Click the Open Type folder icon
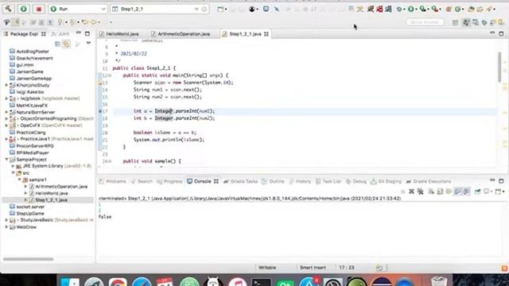 [x=471, y=9]
